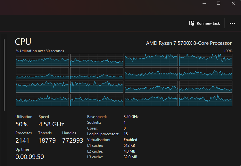Image resolution: width=241 pixels, height=166 pixels.
Task: Click the Threads label
Action: pyautogui.click(x=45, y=133)
